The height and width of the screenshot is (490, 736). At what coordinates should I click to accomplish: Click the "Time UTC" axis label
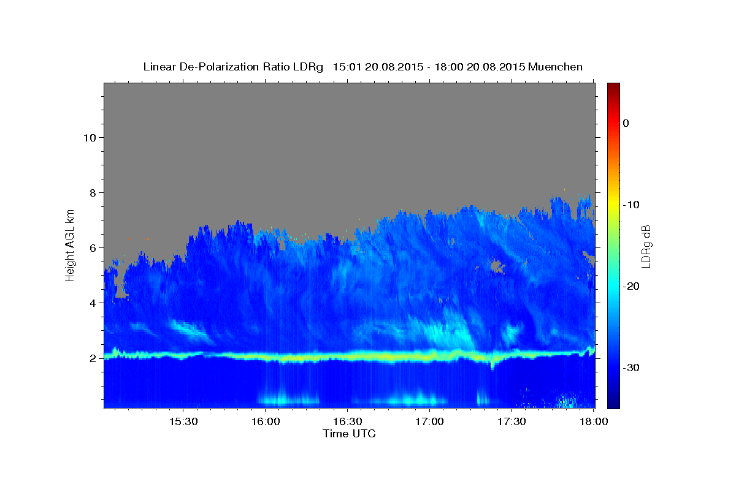(x=349, y=434)
